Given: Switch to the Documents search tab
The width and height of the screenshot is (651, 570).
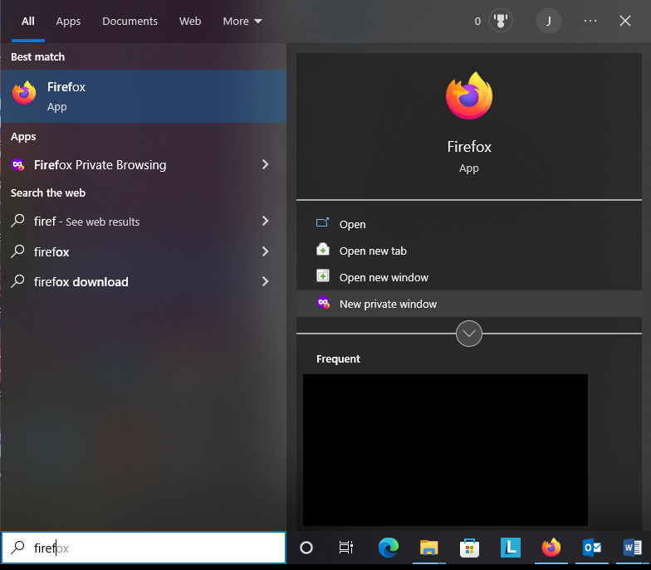Looking at the screenshot, I should tap(130, 22).
